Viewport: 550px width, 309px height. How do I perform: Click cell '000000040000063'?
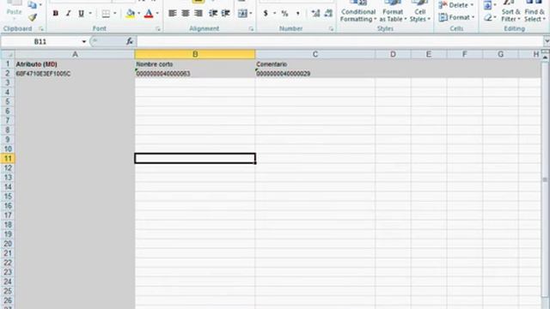tap(195, 74)
